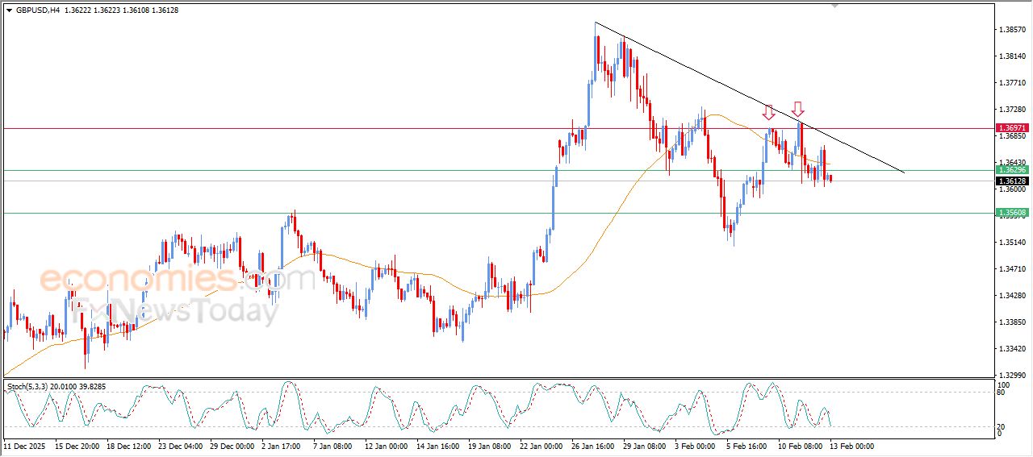Click the stochastic 20 level label

[1001, 426]
